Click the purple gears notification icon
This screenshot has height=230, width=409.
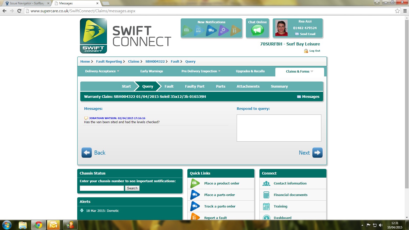point(223,30)
